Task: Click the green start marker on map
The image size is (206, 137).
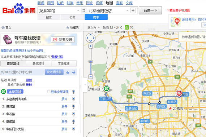Action: 106,89
